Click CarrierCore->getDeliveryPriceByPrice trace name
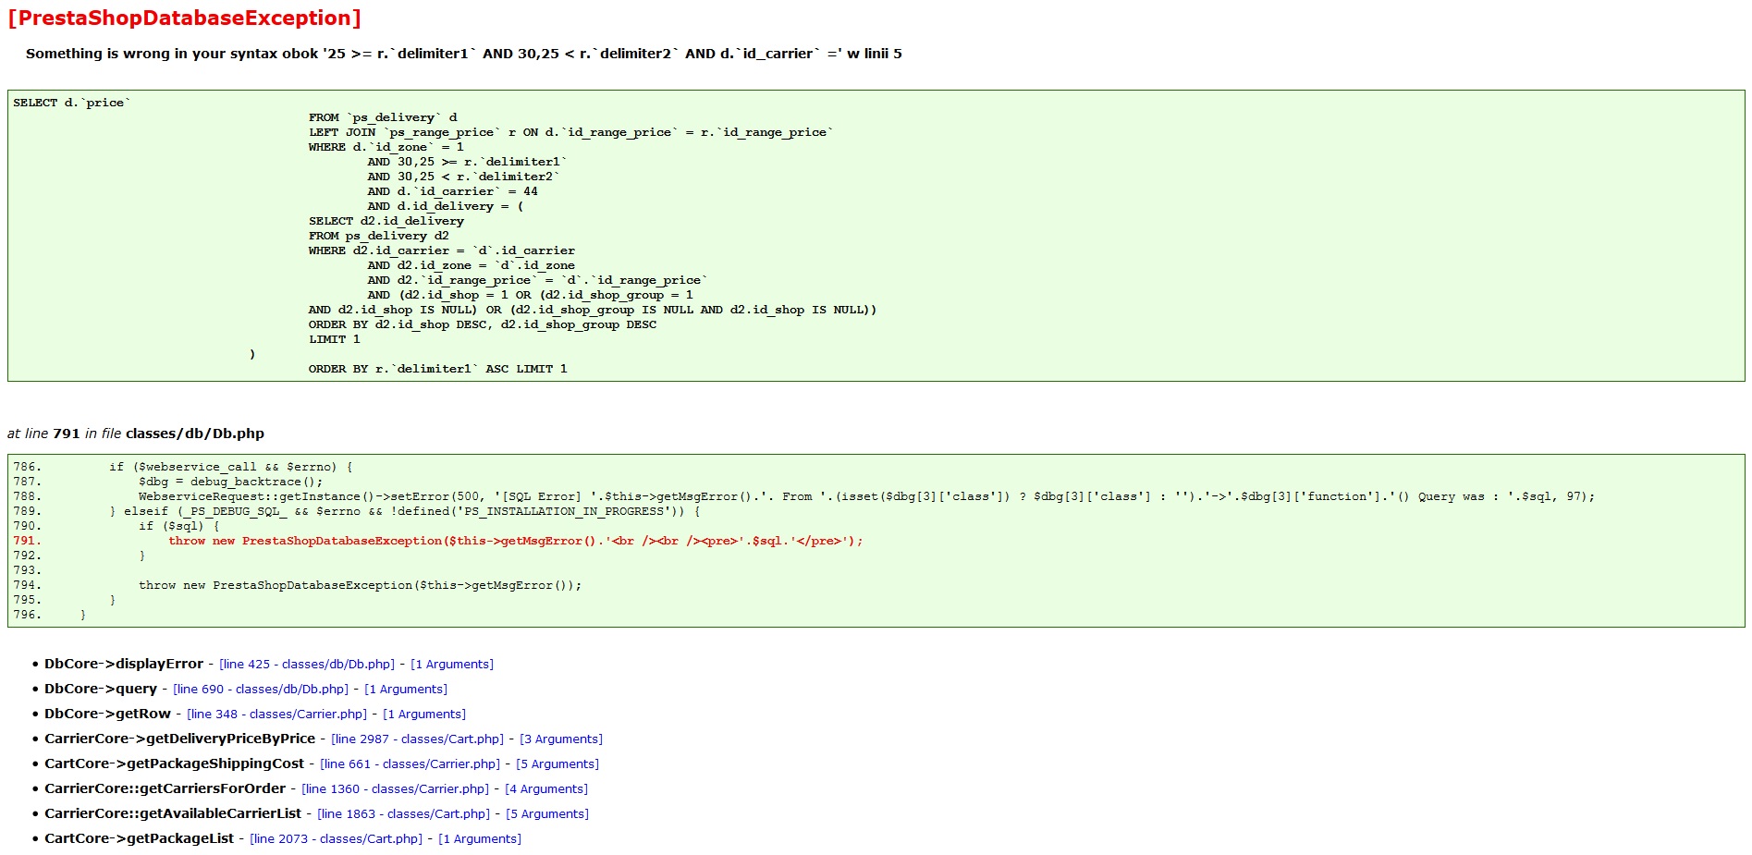This screenshot has height=855, width=1752. [x=180, y=739]
